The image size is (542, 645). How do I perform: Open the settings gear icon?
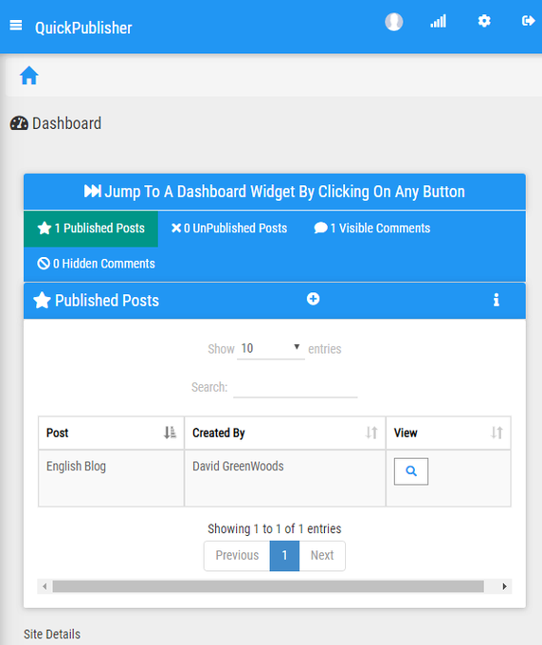click(484, 21)
